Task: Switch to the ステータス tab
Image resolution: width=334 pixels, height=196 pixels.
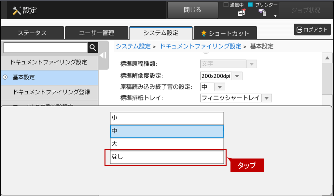Action: tap(32, 33)
